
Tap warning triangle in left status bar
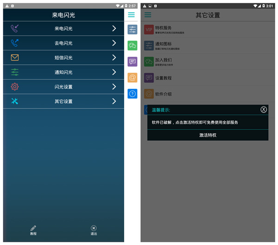7,6
